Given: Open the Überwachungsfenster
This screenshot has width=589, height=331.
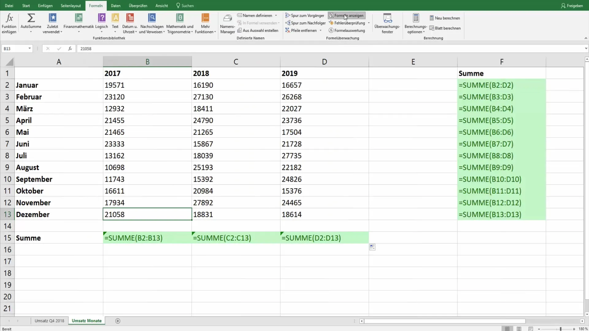Looking at the screenshot, I should click(x=387, y=24).
